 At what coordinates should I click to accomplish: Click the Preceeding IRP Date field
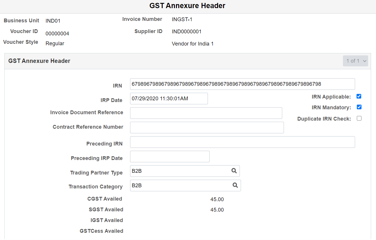pyautogui.click(x=170, y=156)
